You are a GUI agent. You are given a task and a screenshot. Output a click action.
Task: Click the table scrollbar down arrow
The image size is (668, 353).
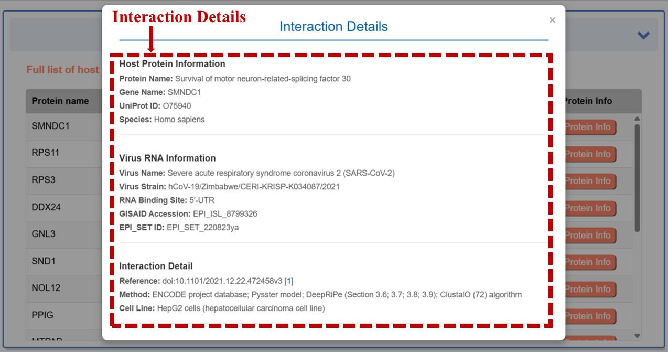click(637, 336)
